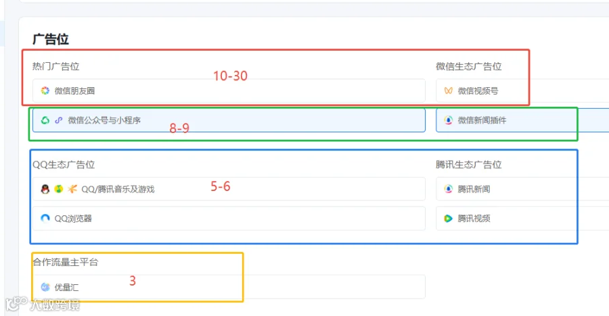Click the blue 优量汇 icon
This screenshot has width=609, height=316.
click(x=45, y=287)
